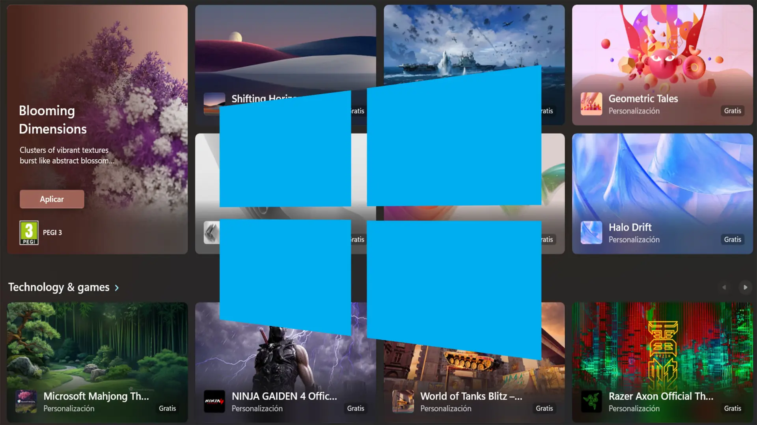757x425 pixels.
Task: Select the World of Tanks Blitz icon
Action: point(403,402)
